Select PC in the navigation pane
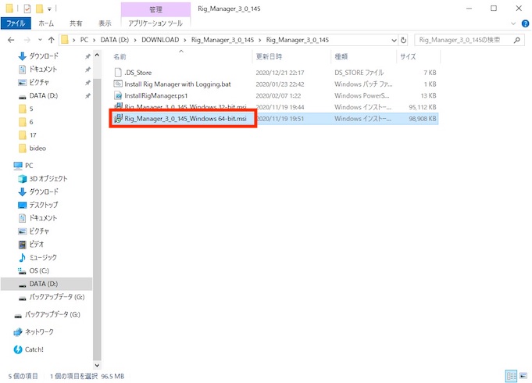The image size is (532, 383). 28,166
